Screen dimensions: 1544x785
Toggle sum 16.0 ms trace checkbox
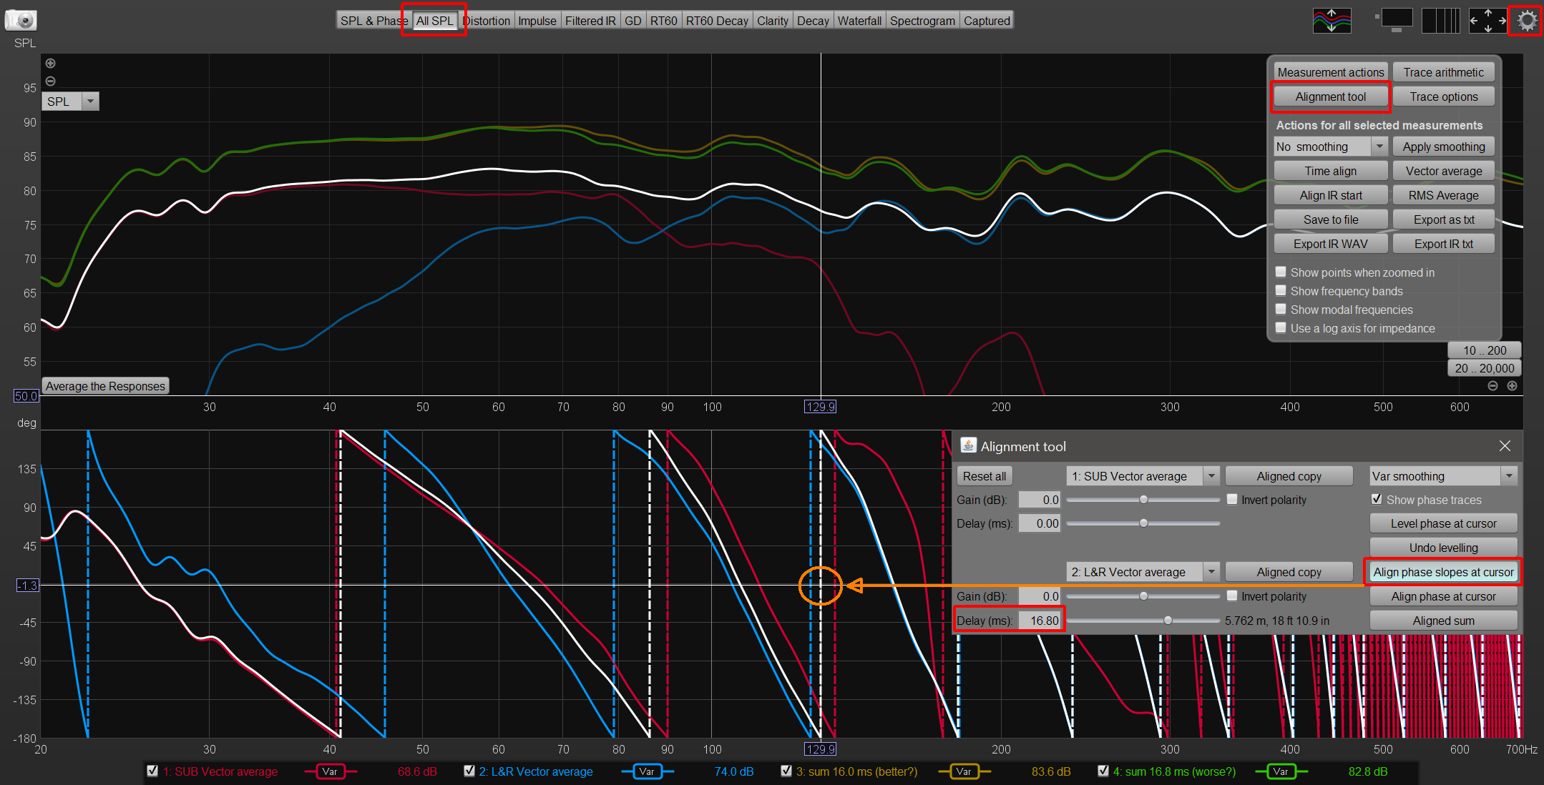click(x=786, y=771)
